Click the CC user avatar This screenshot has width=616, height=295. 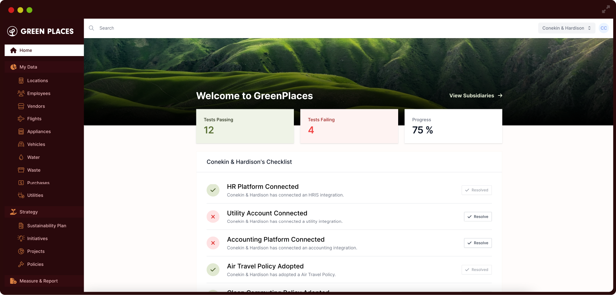604,28
